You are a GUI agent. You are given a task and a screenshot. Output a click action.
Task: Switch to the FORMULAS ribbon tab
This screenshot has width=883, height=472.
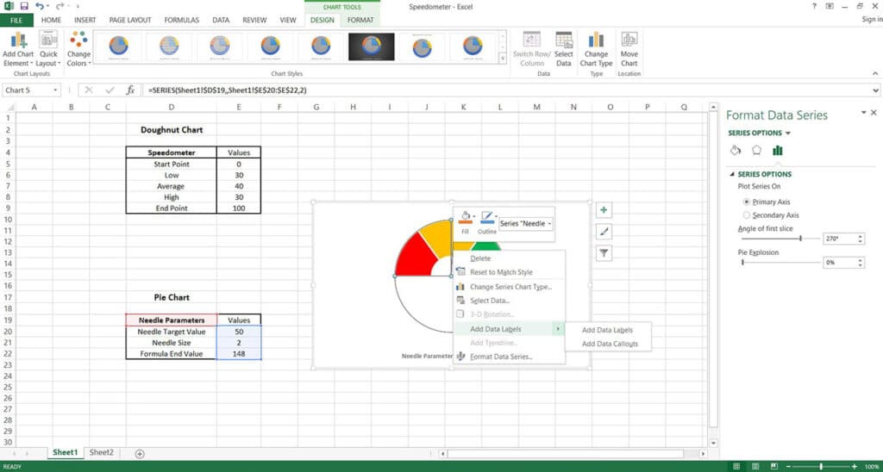pos(181,20)
